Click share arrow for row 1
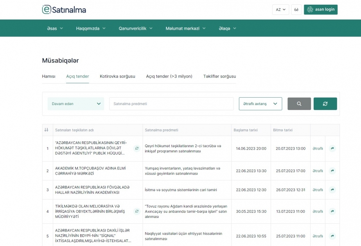Screen dimensions: 361x246 332,148
